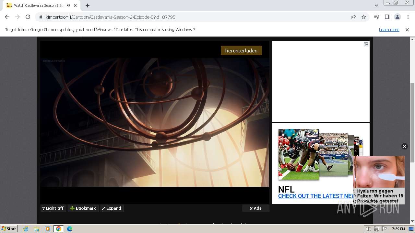The height and width of the screenshot is (233, 415).
Task: Click the herunterladen button
Action: 241,50
